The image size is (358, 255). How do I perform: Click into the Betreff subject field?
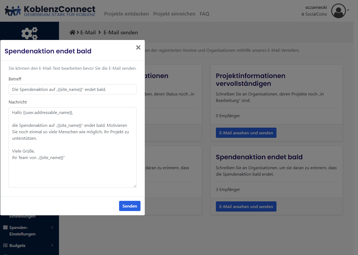pos(72,90)
